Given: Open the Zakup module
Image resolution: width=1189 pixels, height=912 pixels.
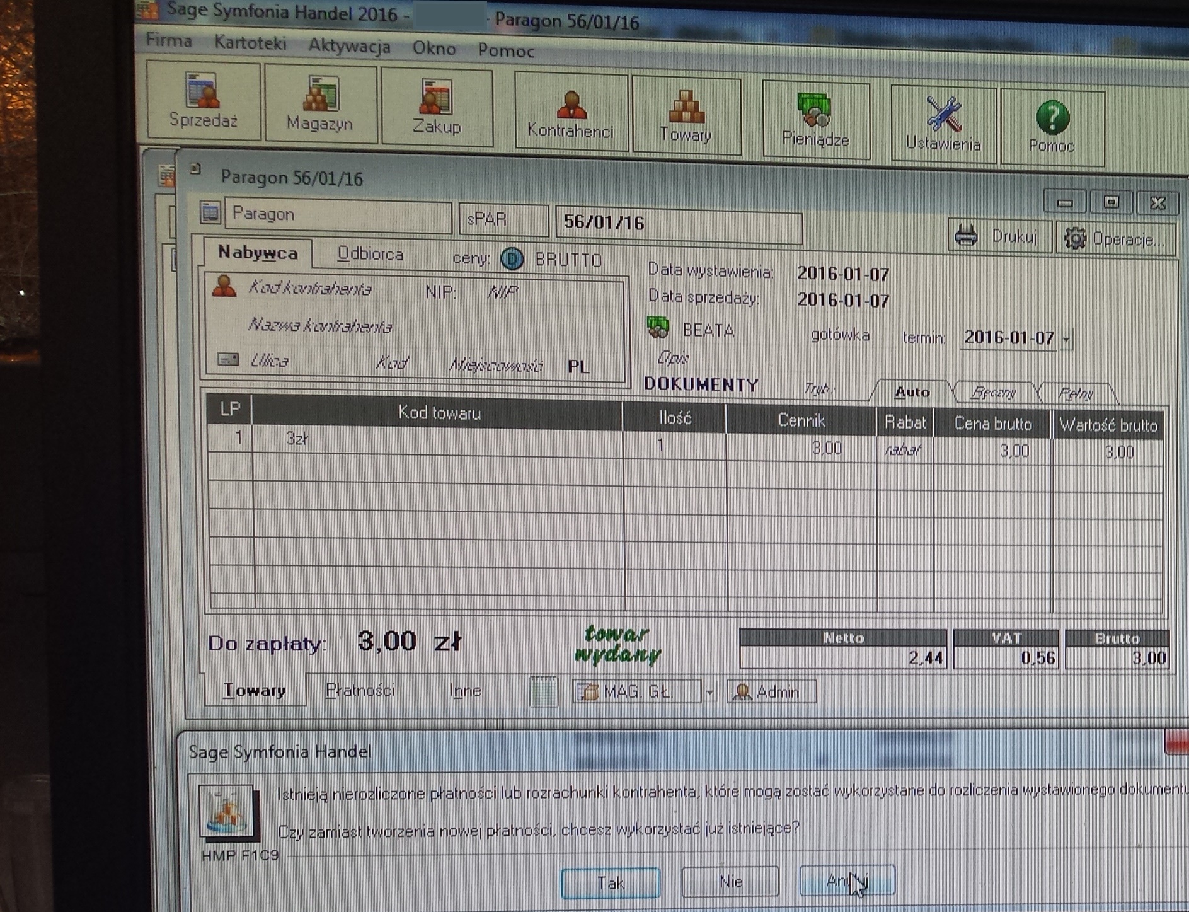Looking at the screenshot, I should 437,108.
